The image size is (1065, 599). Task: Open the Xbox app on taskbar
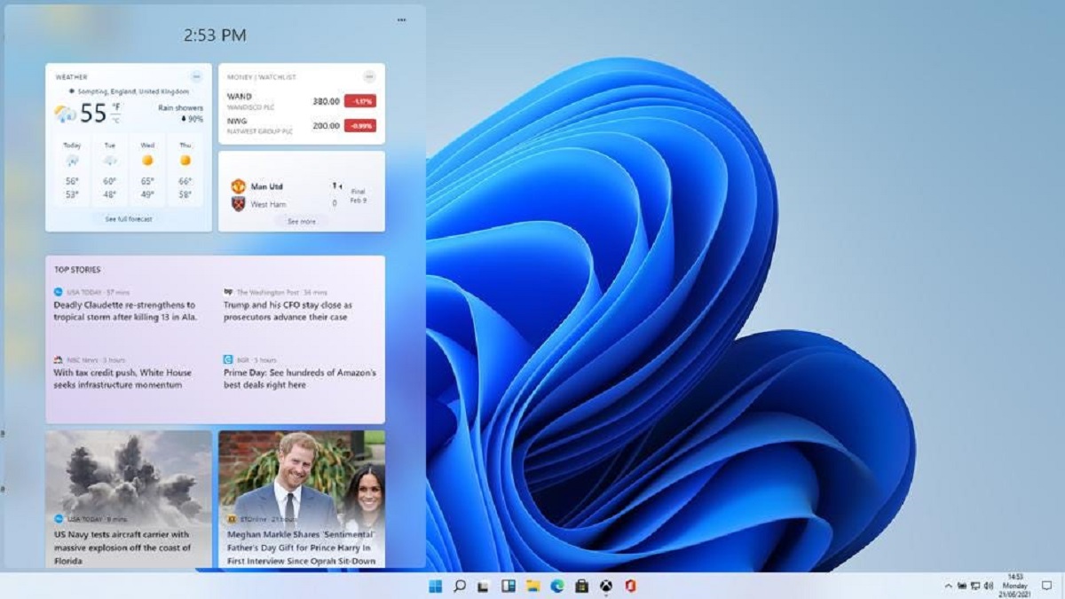606,586
